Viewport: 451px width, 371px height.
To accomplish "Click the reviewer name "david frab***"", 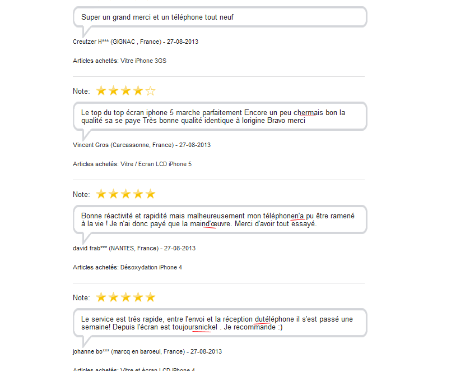I will click(89, 248).
